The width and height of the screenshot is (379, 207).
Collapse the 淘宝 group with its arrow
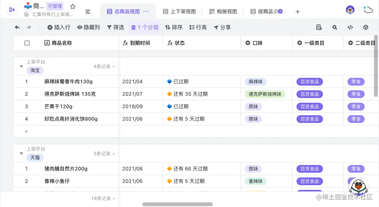[21, 66]
